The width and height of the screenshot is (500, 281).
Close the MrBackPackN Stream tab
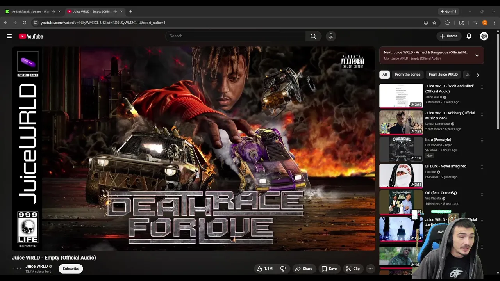59,11
